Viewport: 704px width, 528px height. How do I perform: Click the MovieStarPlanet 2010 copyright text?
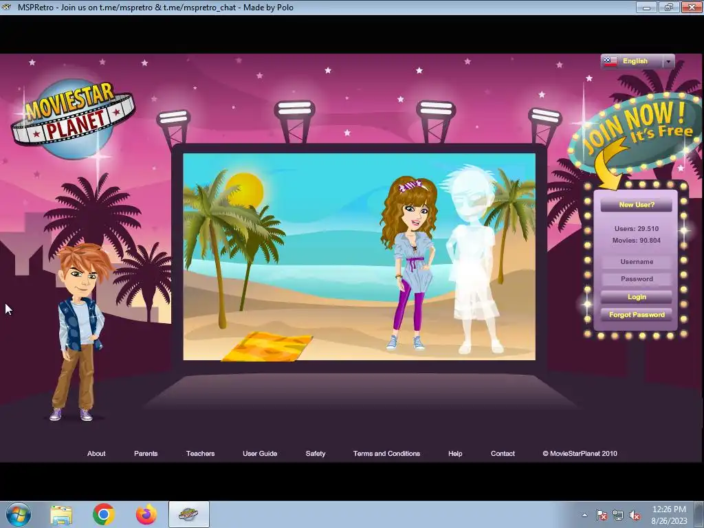(x=580, y=454)
